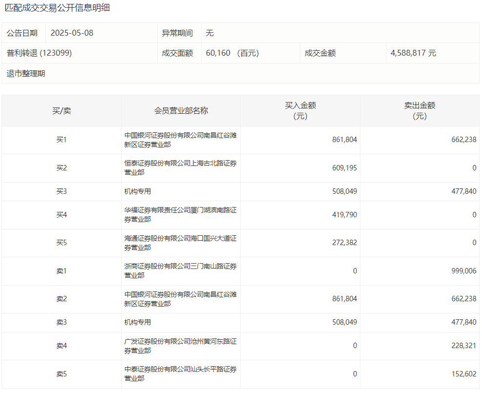Click the 匹配成交交易公开信息明细 page title
The height and width of the screenshot is (393, 482).
coord(57,8)
